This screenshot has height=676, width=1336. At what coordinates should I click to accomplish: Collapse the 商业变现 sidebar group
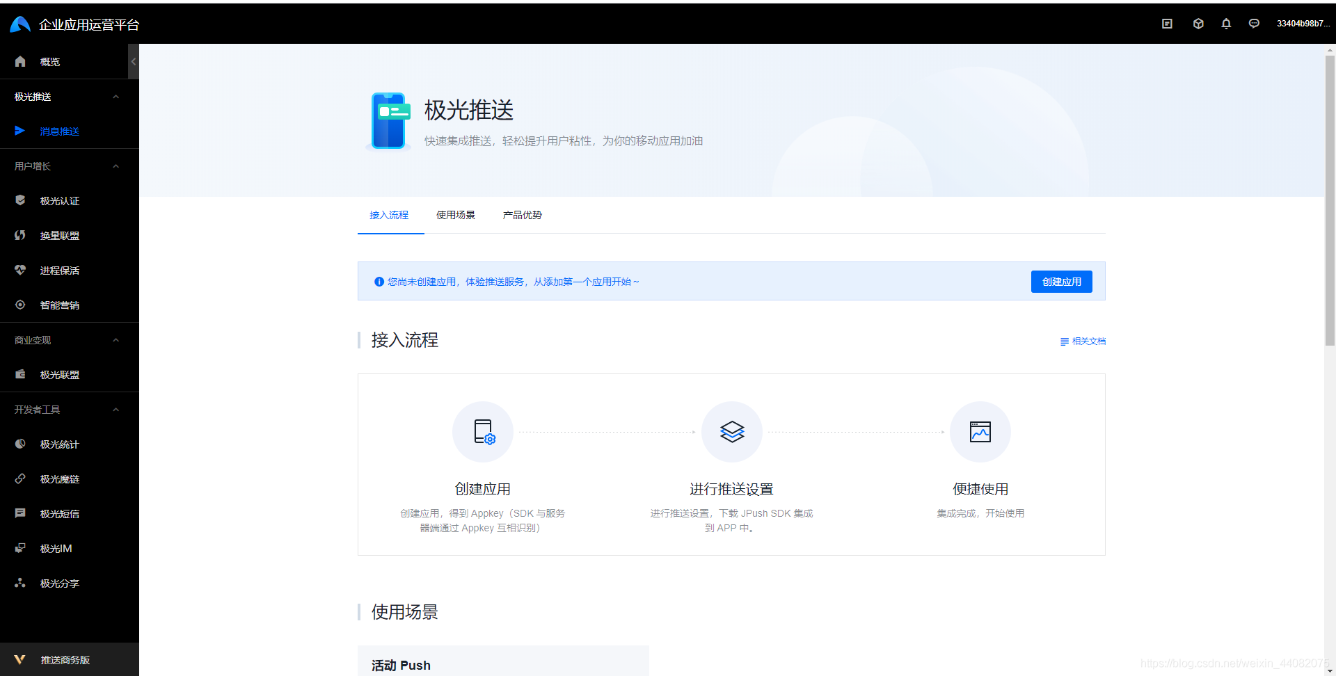pyautogui.click(x=116, y=340)
